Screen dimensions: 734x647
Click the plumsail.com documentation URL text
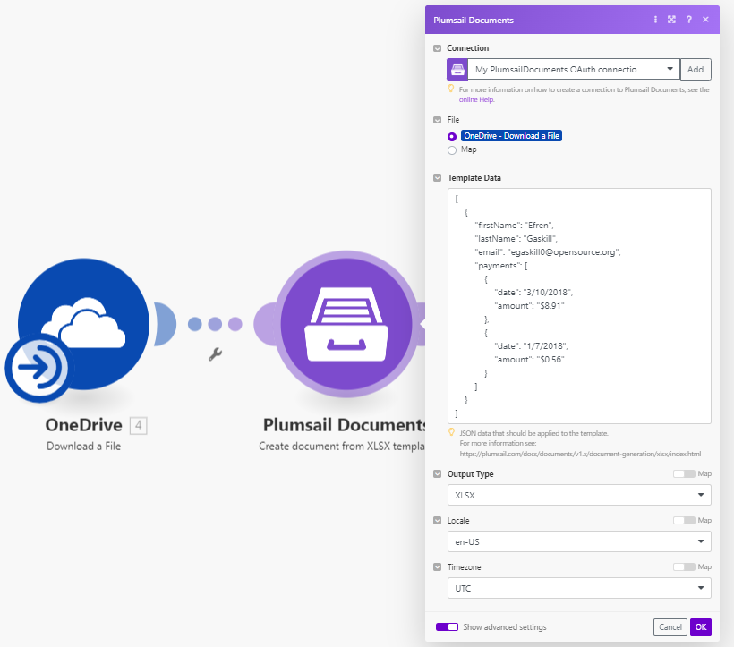point(580,454)
